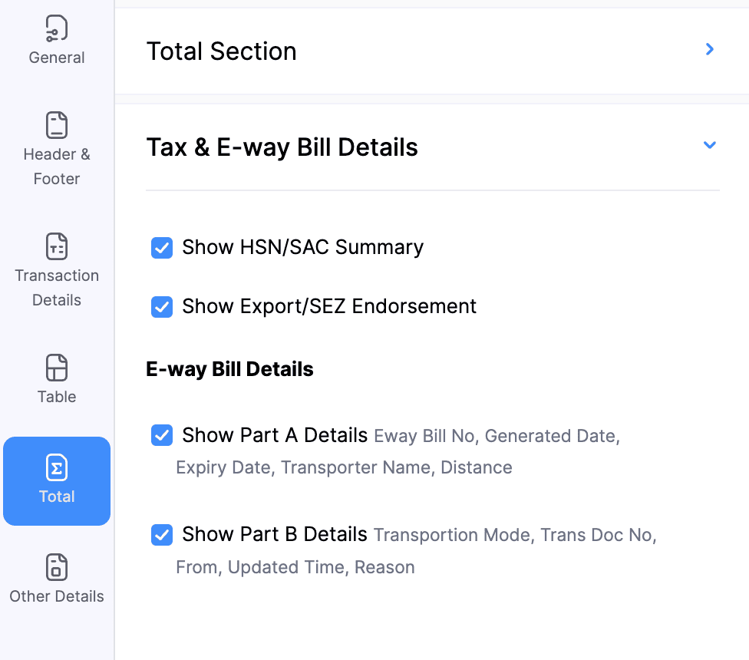The image size is (749, 660).
Task: Open the General settings icon
Action: click(x=57, y=28)
